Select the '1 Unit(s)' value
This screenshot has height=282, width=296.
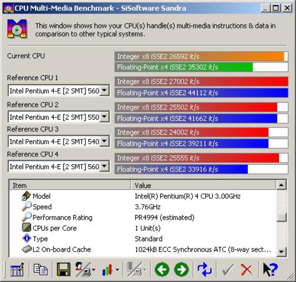pyautogui.click(x=148, y=228)
